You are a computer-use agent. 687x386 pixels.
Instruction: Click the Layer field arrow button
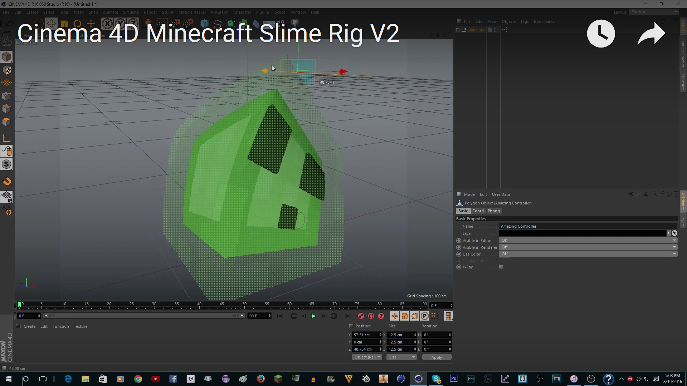[668, 233]
